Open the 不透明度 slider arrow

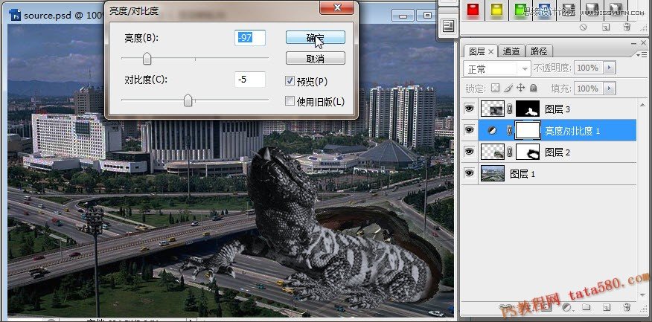[609, 68]
